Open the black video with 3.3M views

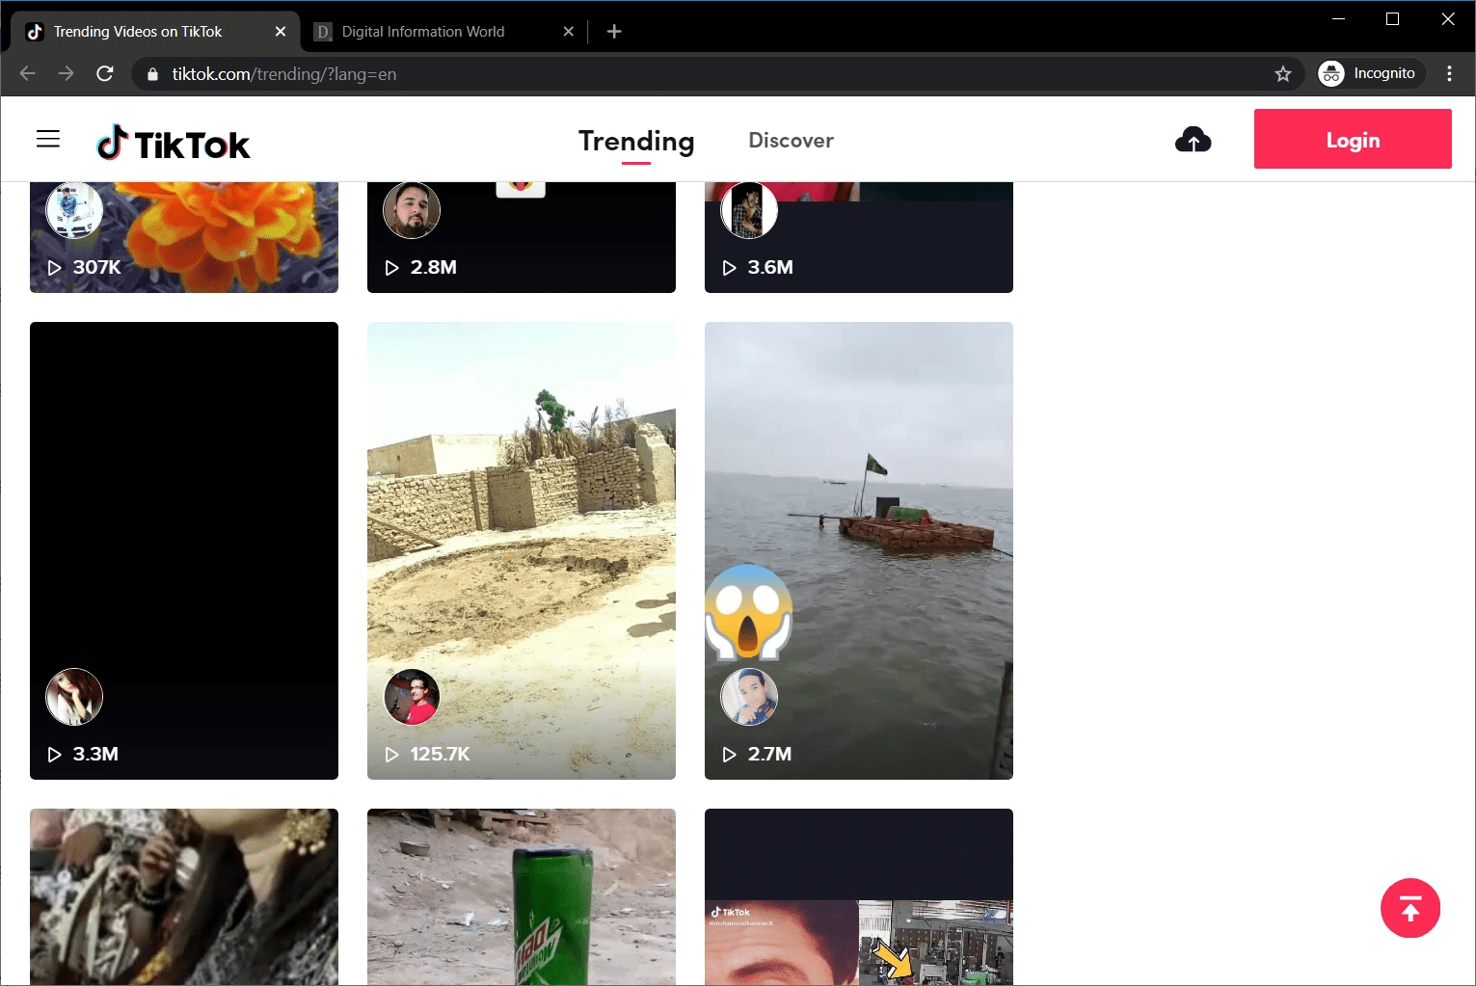click(x=184, y=550)
